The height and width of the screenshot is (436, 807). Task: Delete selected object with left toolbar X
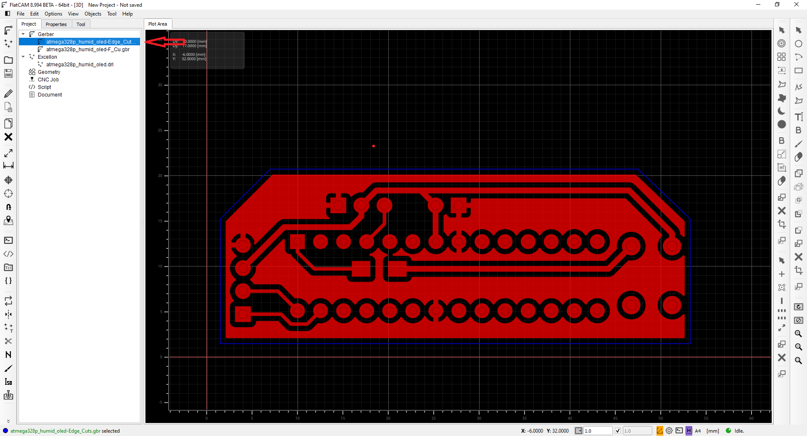8,137
